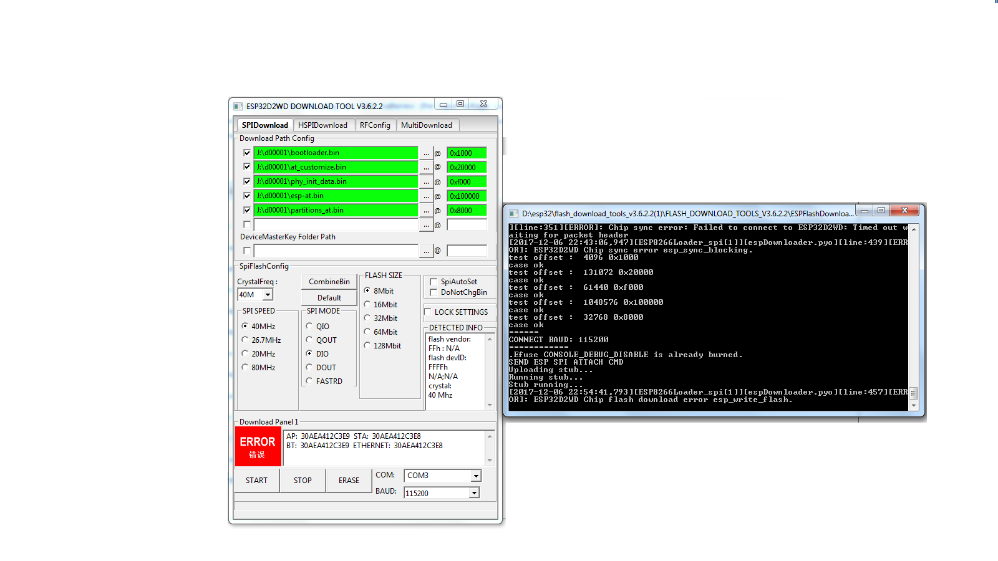Screen dimensions: 998x561
Task: Click at_customize.bin path field
Action: [336, 167]
